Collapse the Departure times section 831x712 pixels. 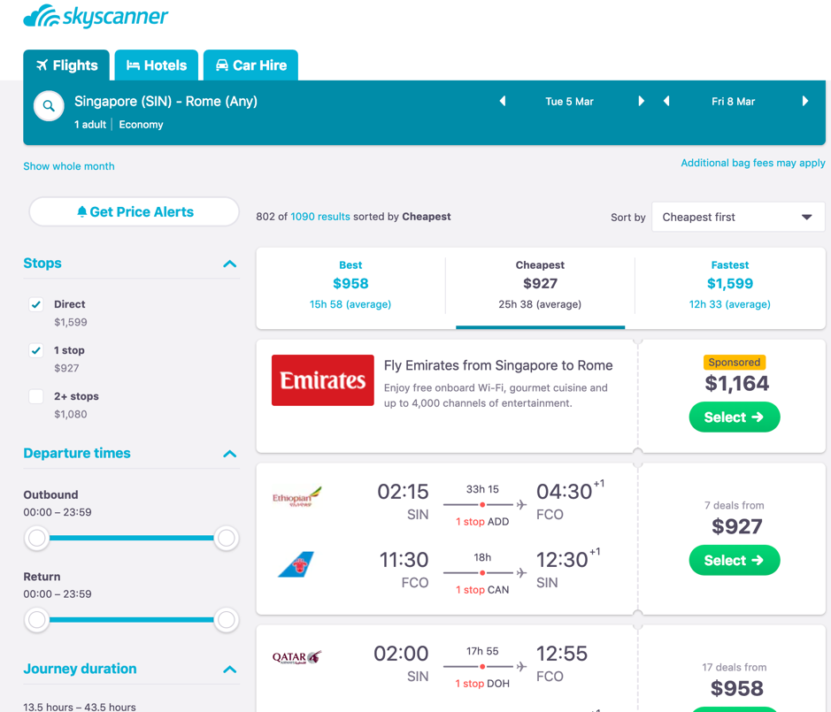click(230, 454)
